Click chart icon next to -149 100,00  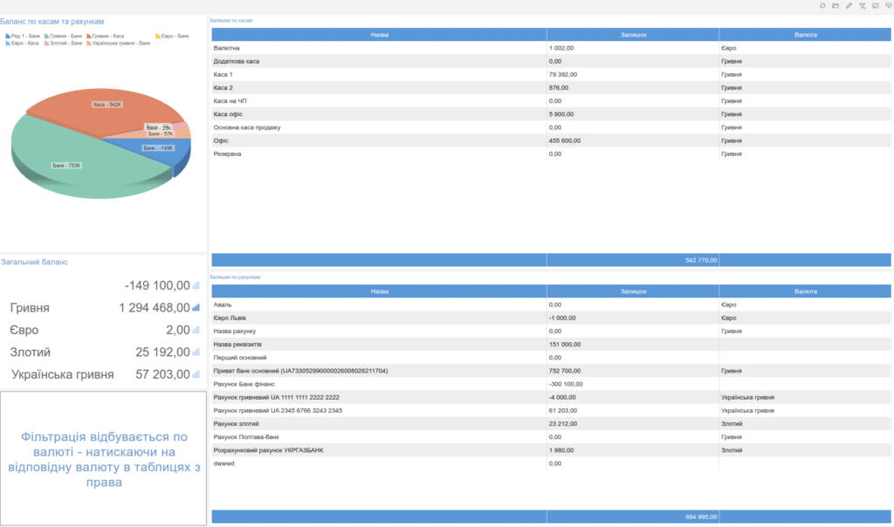pyautogui.click(x=196, y=285)
